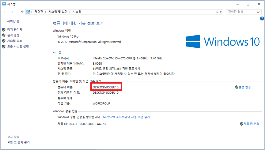
Task: Select 시스템 breadcrumb in address bar
Action: pos(77,12)
